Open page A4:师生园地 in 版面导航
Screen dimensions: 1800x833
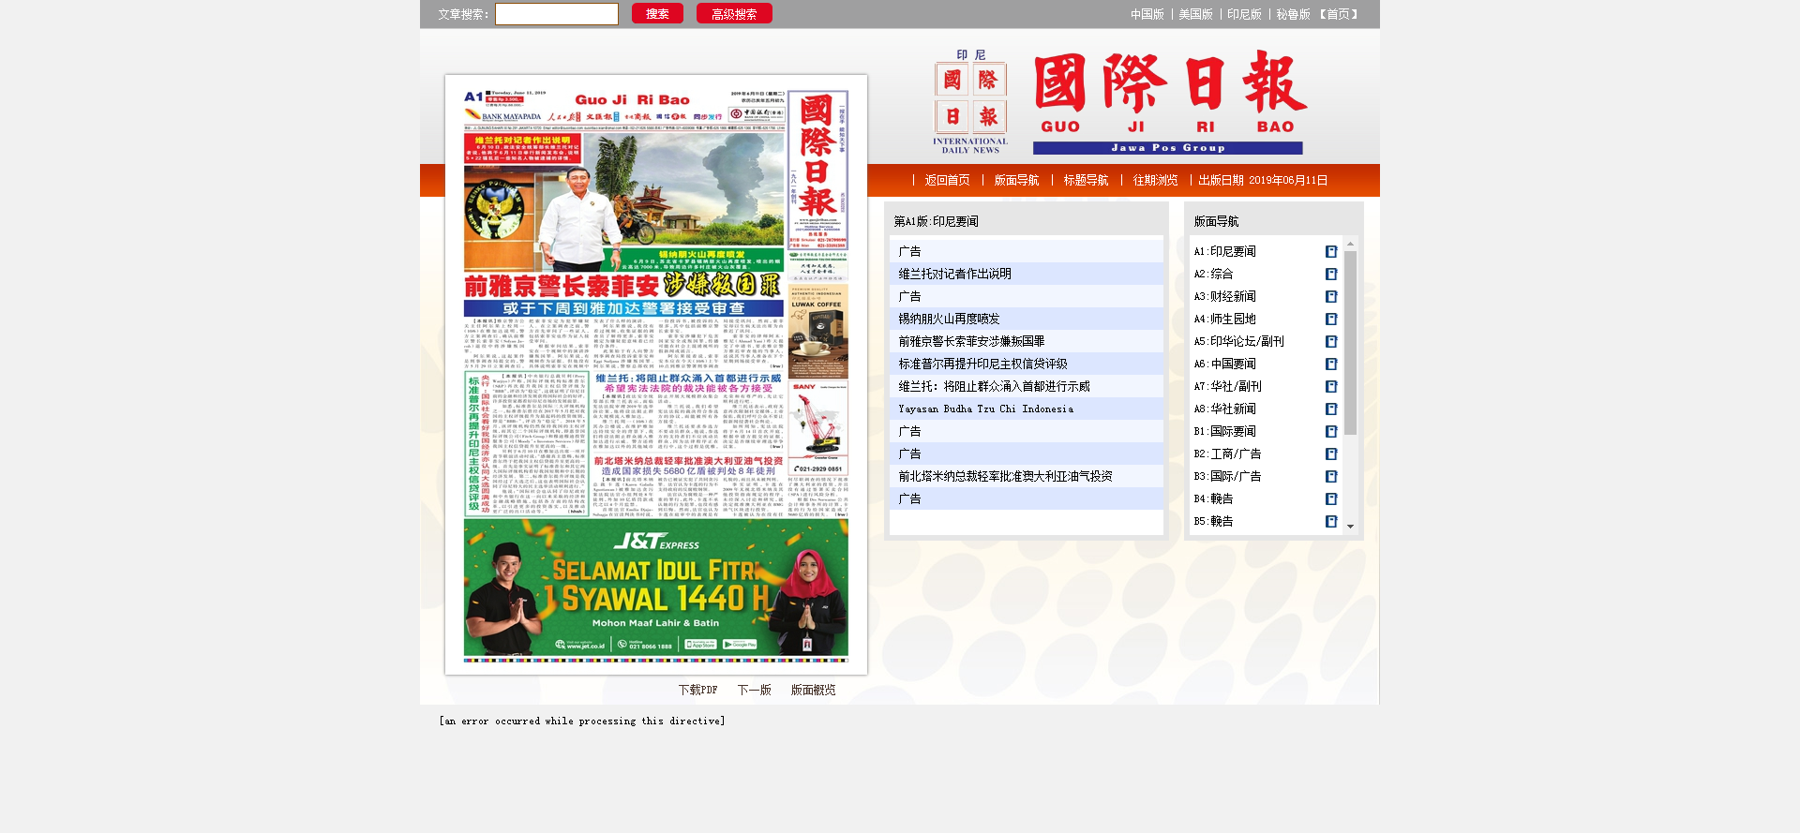coord(1224,319)
